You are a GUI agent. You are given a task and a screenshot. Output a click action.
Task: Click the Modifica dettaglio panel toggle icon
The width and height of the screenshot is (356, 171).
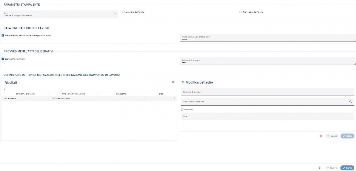183,82
